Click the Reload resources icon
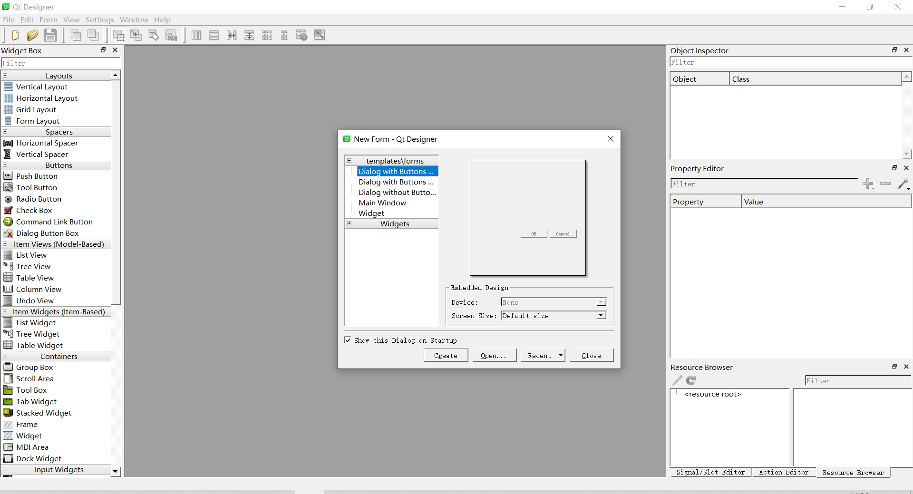This screenshot has width=913, height=494. (691, 380)
